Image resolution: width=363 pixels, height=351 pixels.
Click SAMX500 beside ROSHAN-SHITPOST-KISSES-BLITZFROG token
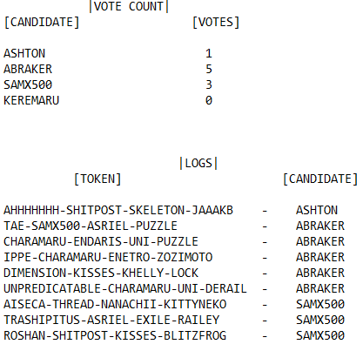(x=320, y=335)
